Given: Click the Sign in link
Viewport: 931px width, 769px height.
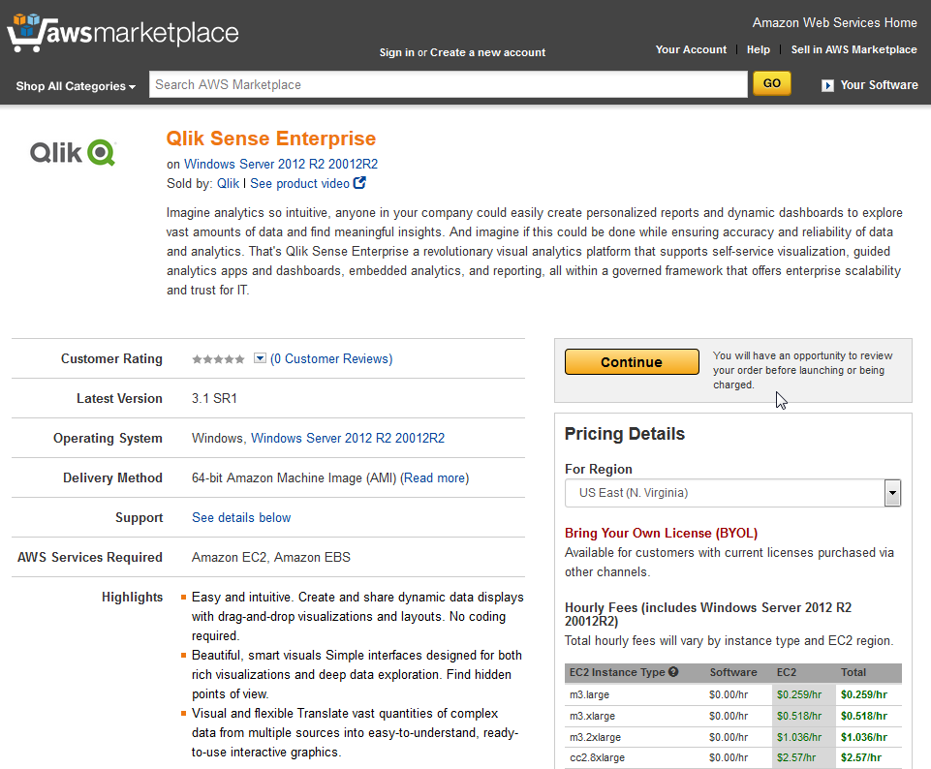Looking at the screenshot, I should point(396,52).
